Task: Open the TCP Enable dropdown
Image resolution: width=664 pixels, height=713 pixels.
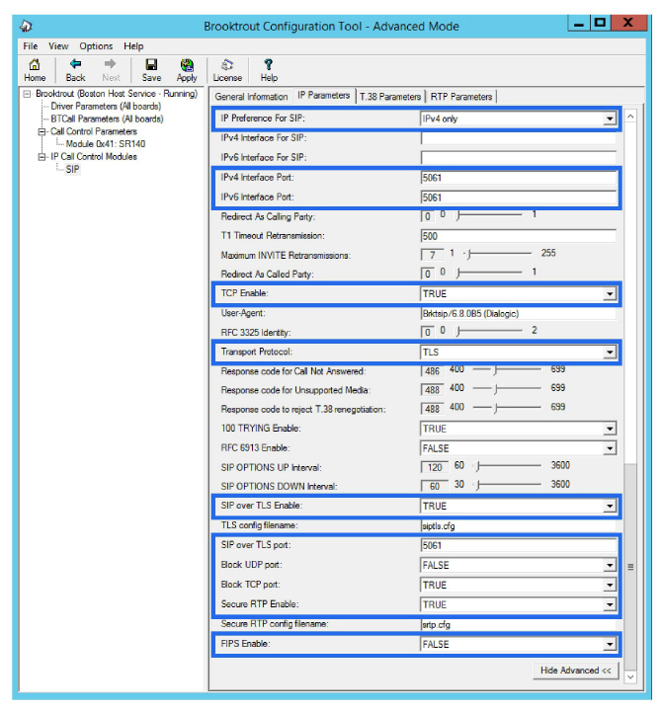Action: pyautogui.click(x=610, y=294)
